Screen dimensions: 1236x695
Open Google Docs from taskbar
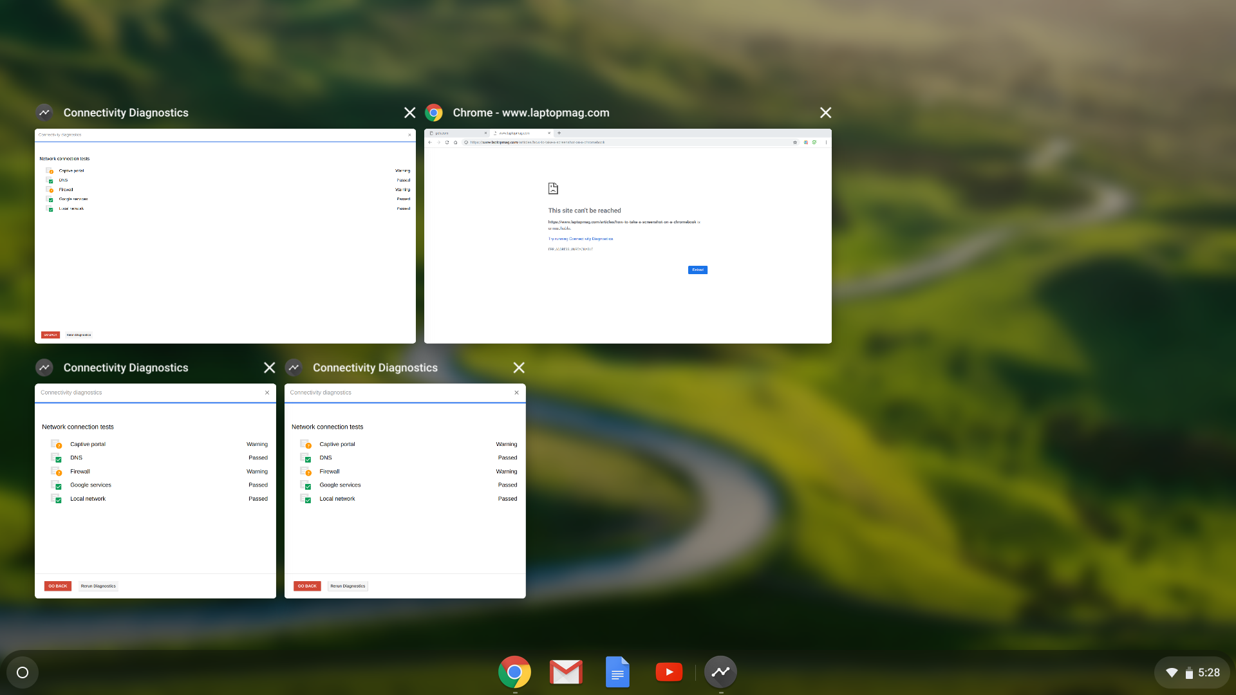coord(618,671)
